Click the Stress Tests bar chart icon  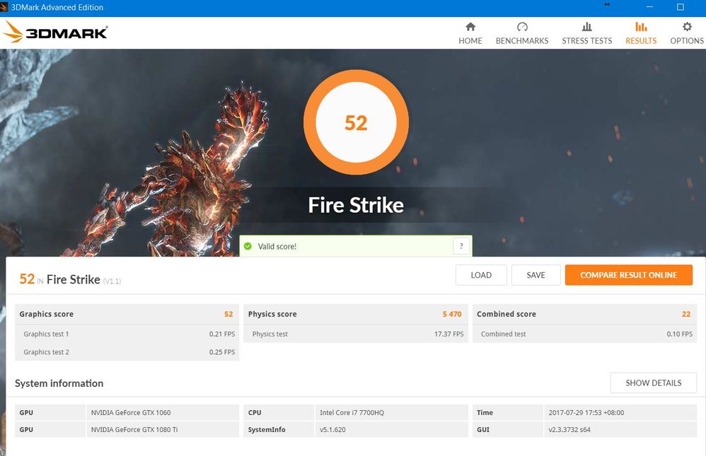[x=586, y=27]
